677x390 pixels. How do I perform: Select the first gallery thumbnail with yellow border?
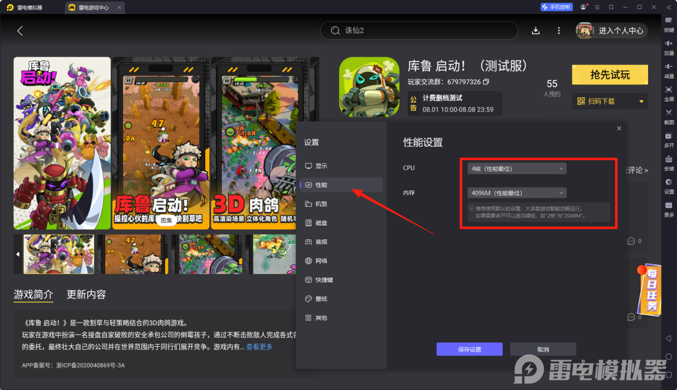click(x=59, y=254)
